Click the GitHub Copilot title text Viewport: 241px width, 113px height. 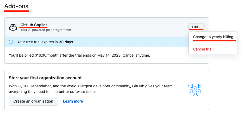pos(34,25)
